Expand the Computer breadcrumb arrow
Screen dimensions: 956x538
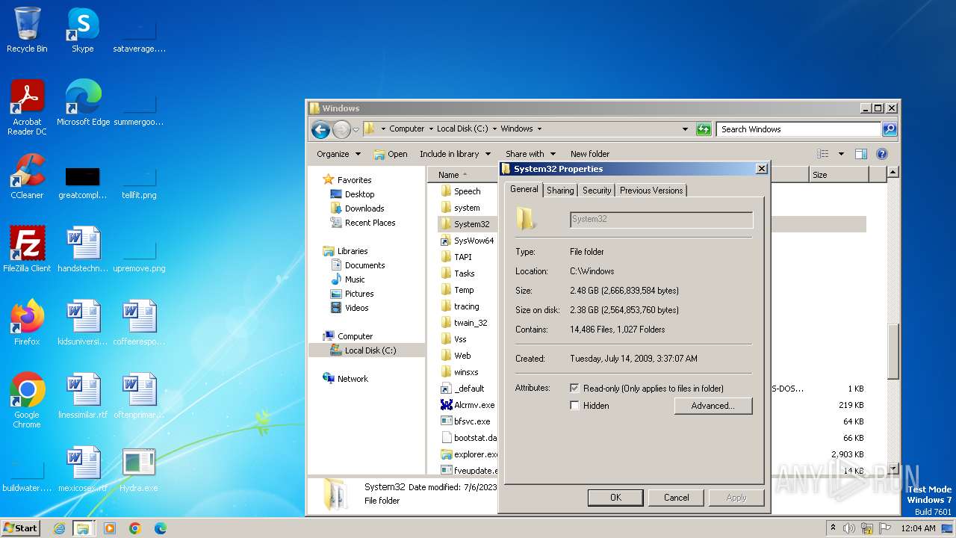[431, 129]
